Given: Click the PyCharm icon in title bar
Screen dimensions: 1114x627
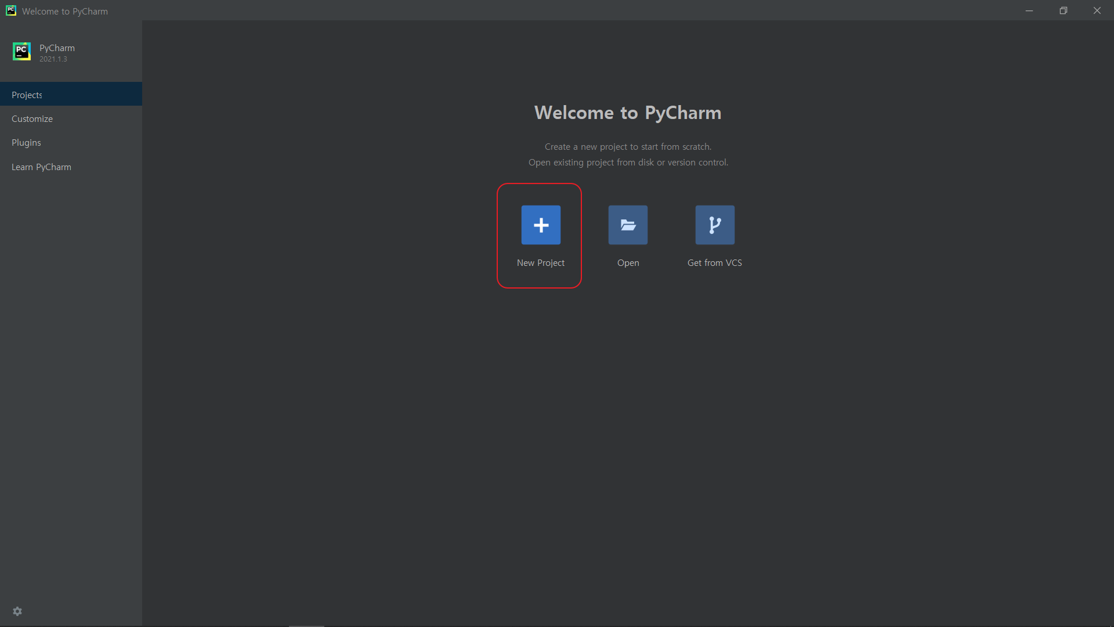Looking at the screenshot, I should point(11,10).
